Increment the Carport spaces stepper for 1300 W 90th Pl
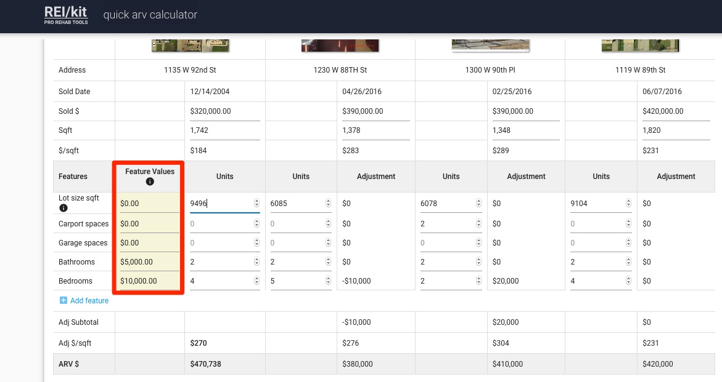 (x=478, y=221)
